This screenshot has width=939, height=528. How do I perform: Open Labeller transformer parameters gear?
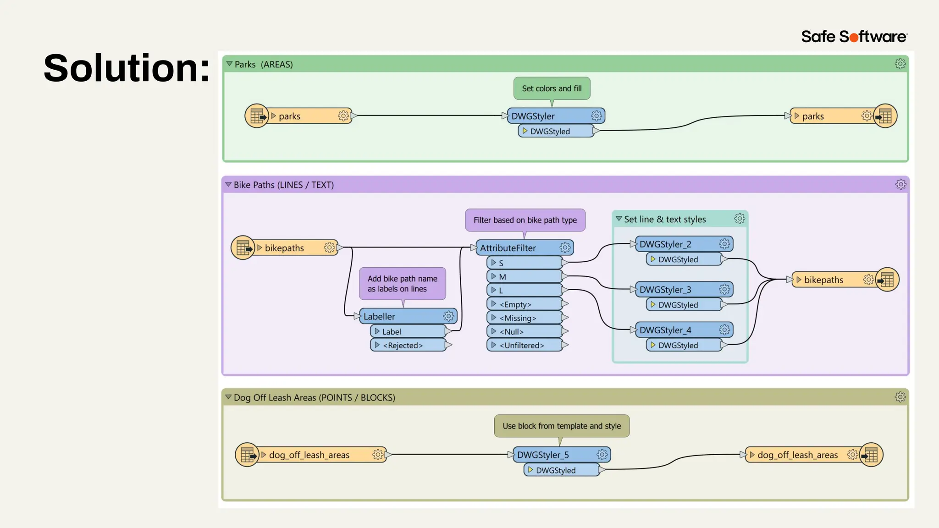(448, 316)
